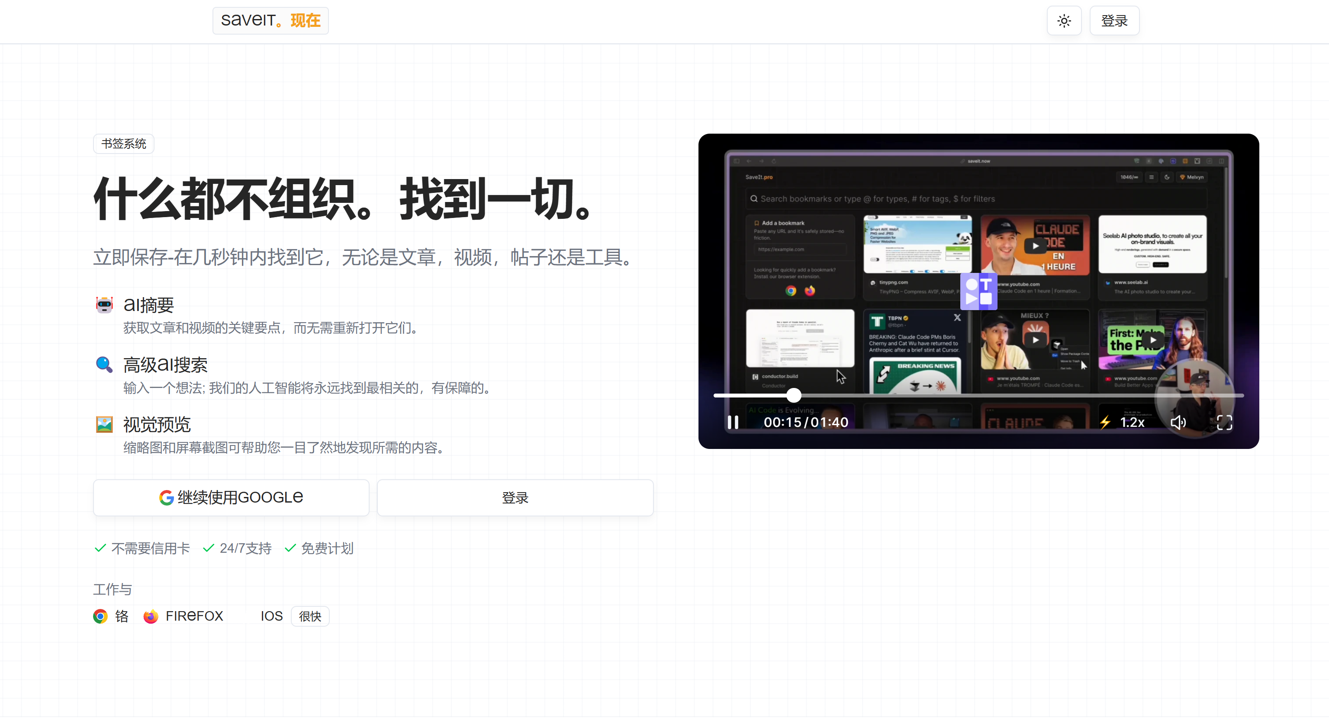Click the video progress slider knob

[794, 395]
